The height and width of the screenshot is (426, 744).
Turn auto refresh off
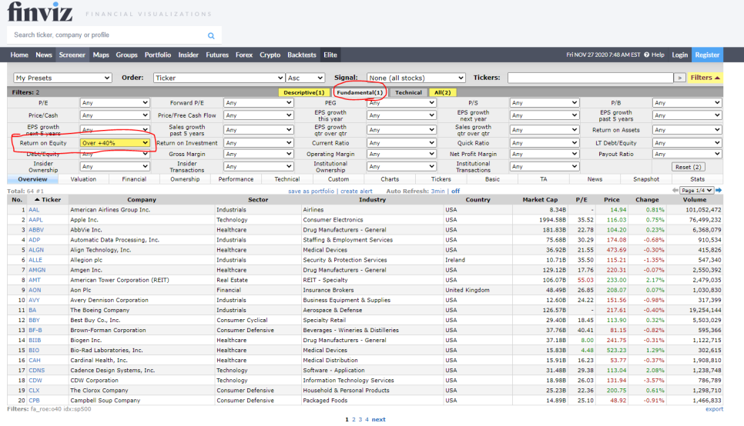(x=455, y=191)
